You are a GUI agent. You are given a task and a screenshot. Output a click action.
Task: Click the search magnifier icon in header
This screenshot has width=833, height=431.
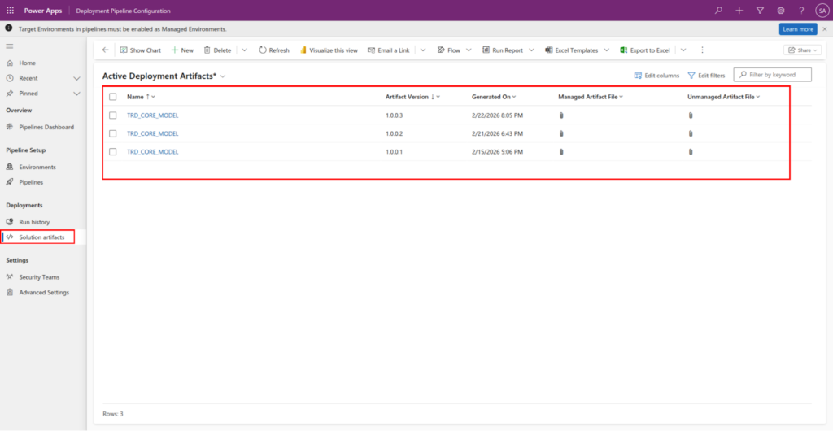click(717, 11)
